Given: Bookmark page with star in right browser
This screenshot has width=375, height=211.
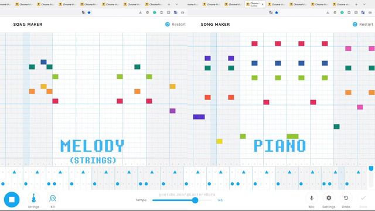Looking at the screenshot, I should (x=277, y=12).
